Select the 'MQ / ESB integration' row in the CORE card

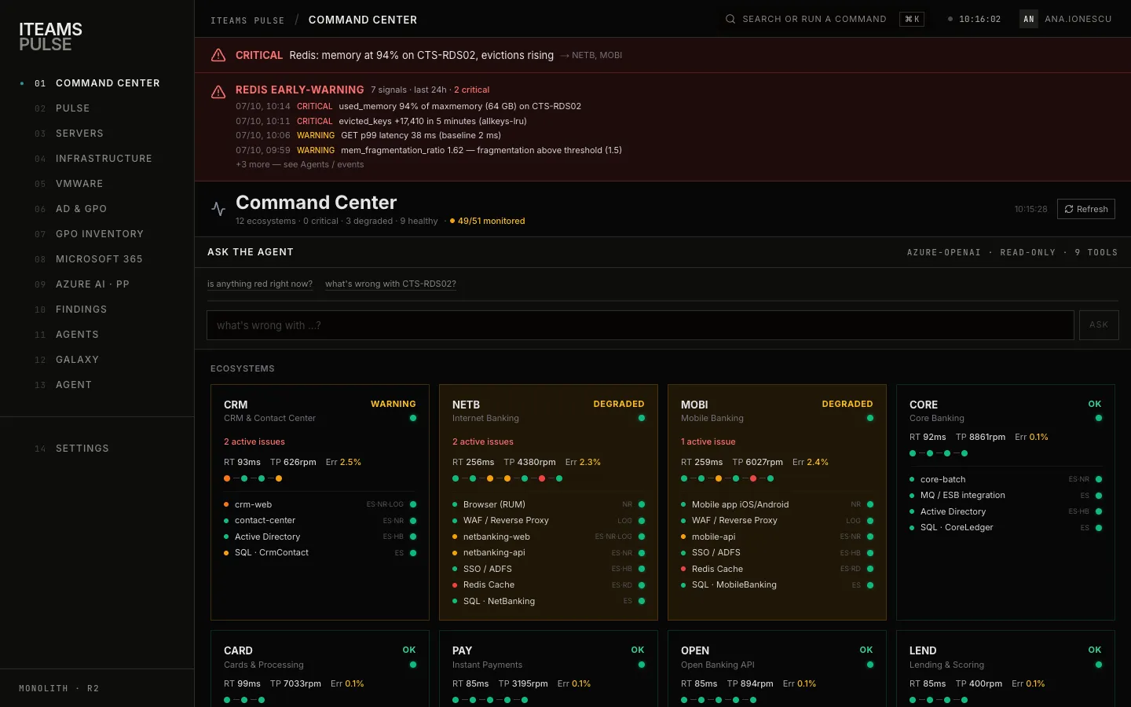(x=1006, y=496)
